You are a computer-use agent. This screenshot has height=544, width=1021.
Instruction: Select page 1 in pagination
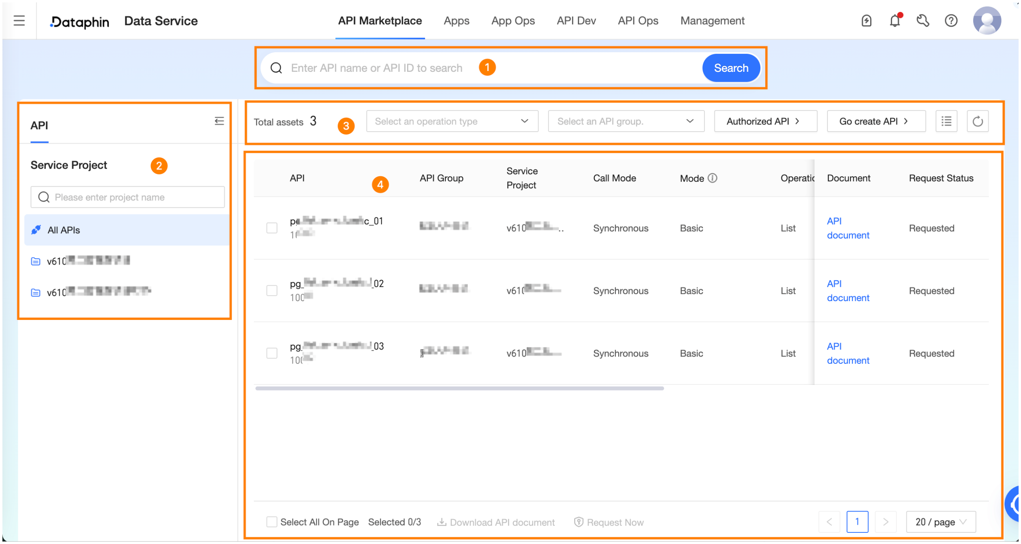[x=858, y=522]
